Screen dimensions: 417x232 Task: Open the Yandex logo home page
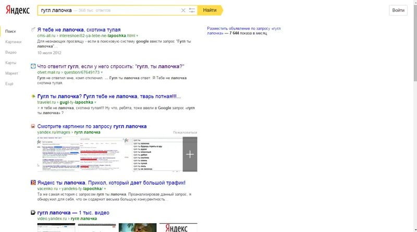(18, 10)
